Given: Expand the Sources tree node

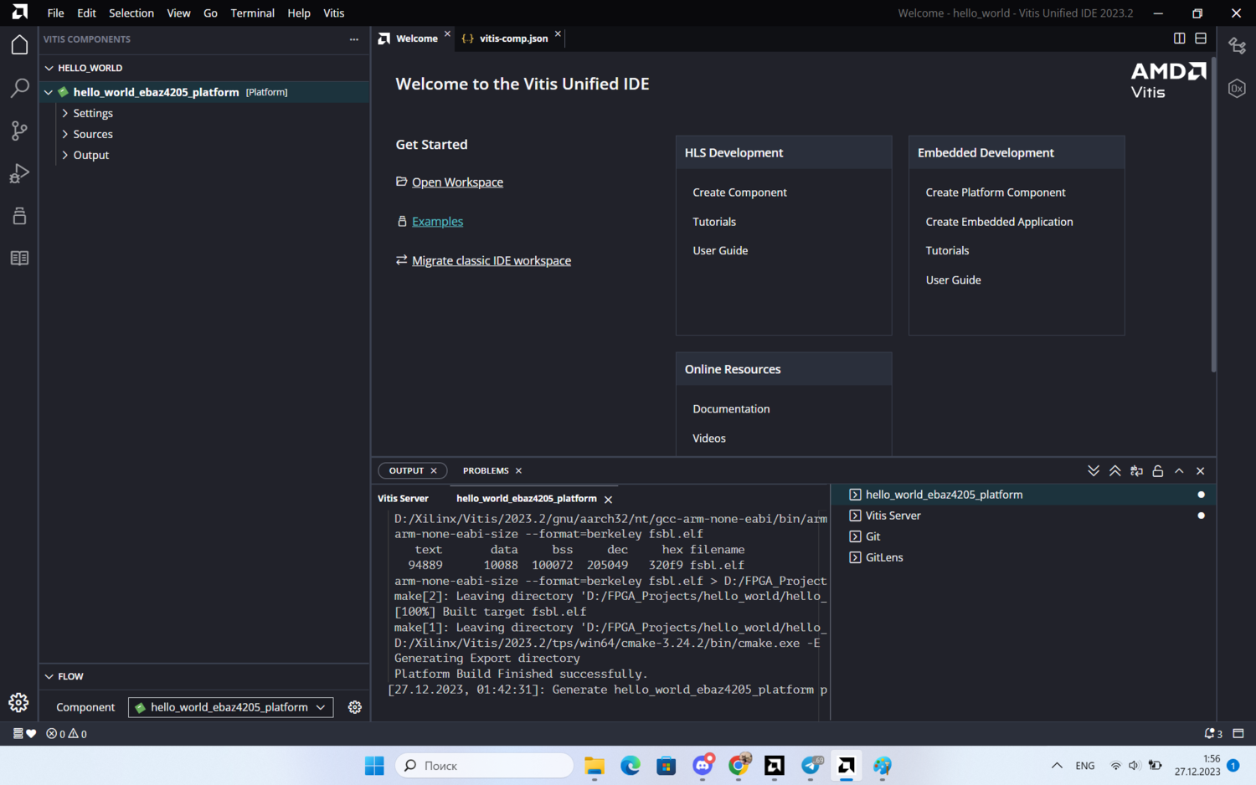Looking at the screenshot, I should point(92,134).
